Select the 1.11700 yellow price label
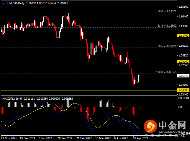 point(183,36)
